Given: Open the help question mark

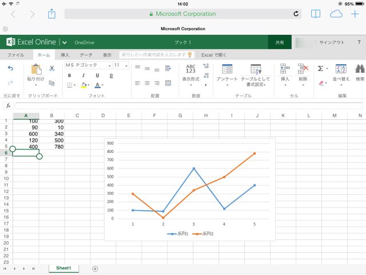Looking at the screenshot, I should click(359, 42).
